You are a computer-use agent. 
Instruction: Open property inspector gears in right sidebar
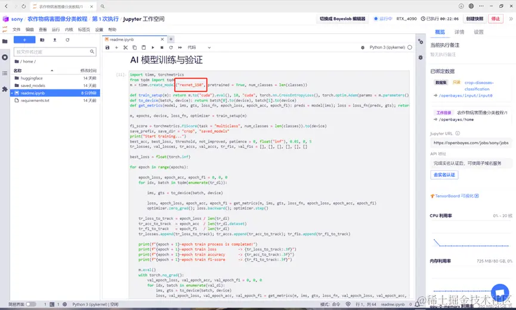pos(421,41)
